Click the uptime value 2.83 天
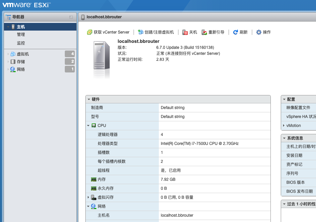 pos(162,59)
